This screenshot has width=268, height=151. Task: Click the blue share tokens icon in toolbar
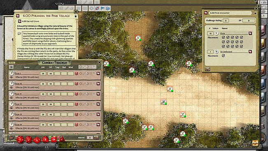point(108,8)
